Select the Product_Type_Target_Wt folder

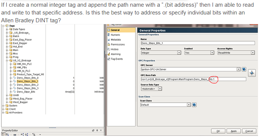point(30,75)
